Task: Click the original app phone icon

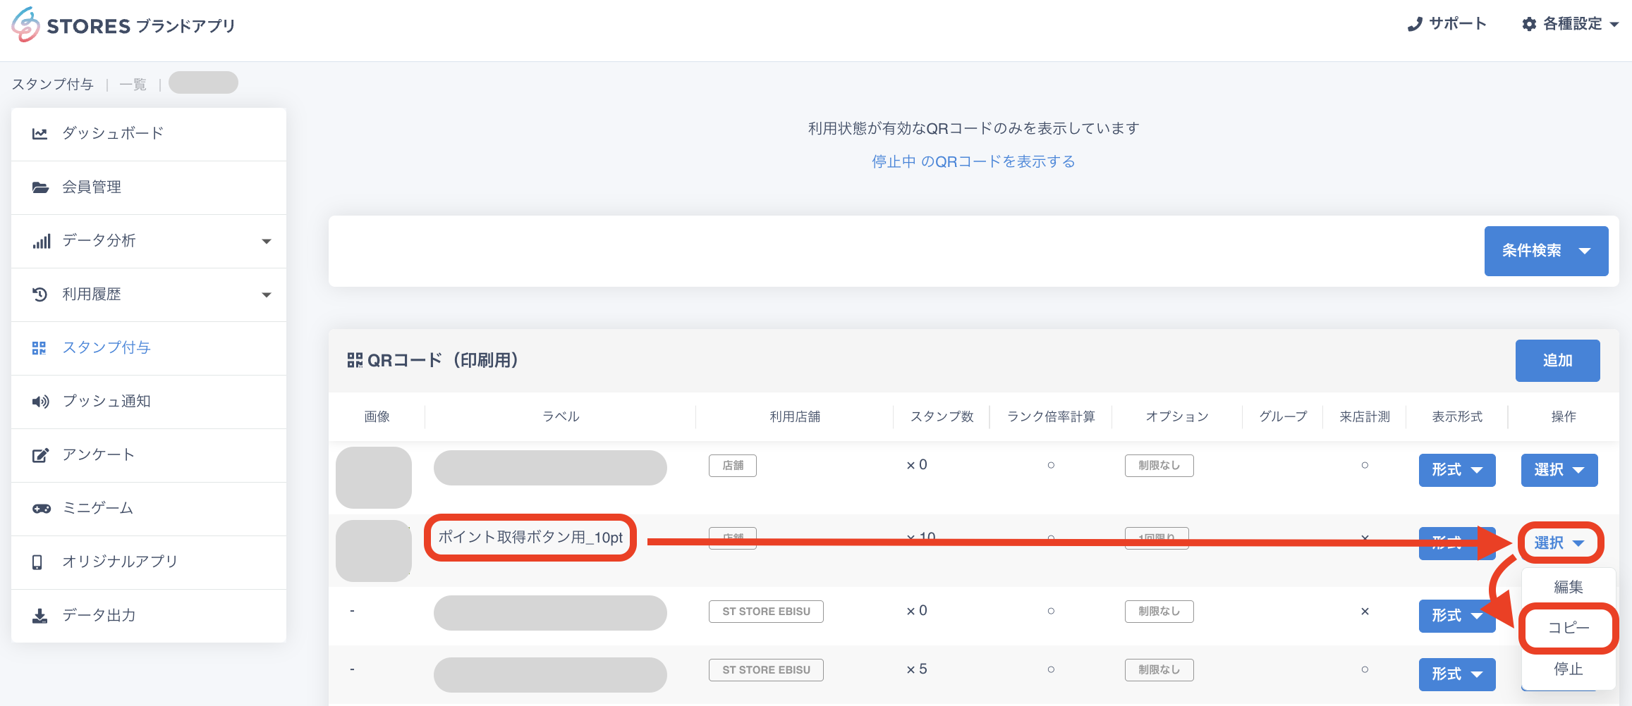Action: (x=38, y=562)
